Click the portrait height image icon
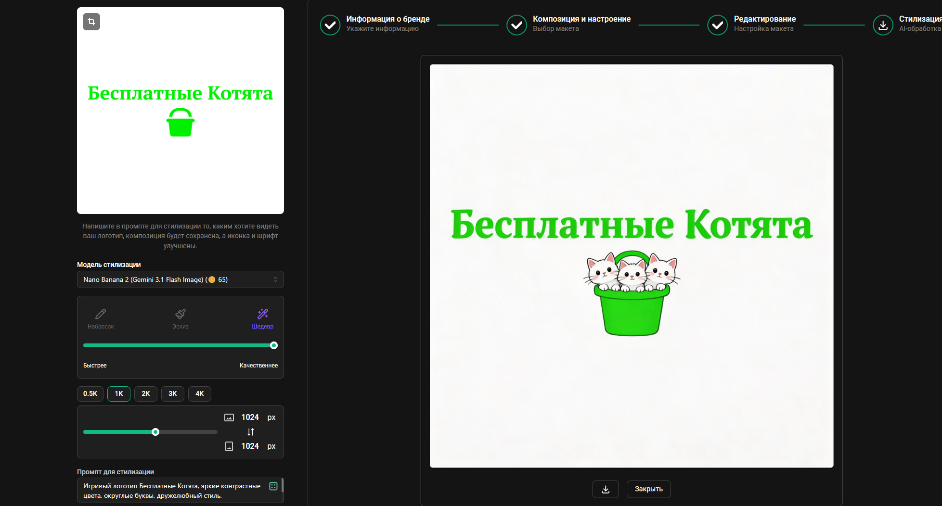 pyautogui.click(x=229, y=446)
